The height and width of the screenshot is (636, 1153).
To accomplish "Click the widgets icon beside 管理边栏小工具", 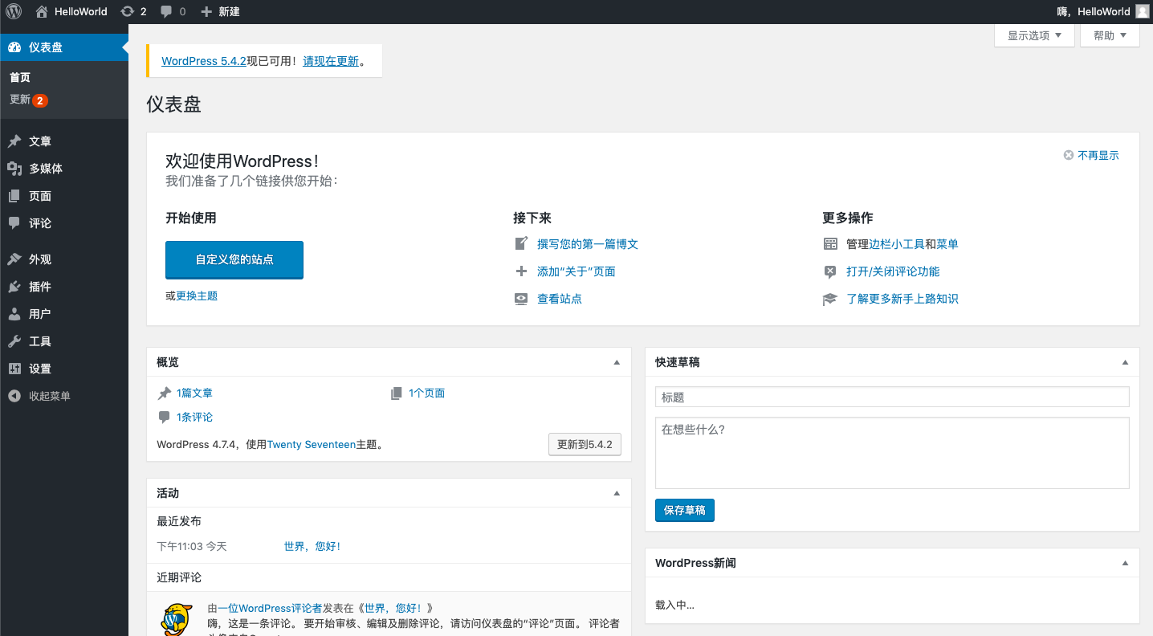I will tap(830, 244).
